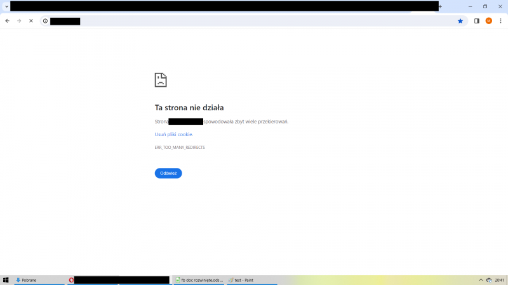Click the forward navigation arrow
The height and width of the screenshot is (285, 508).
click(x=19, y=21)
